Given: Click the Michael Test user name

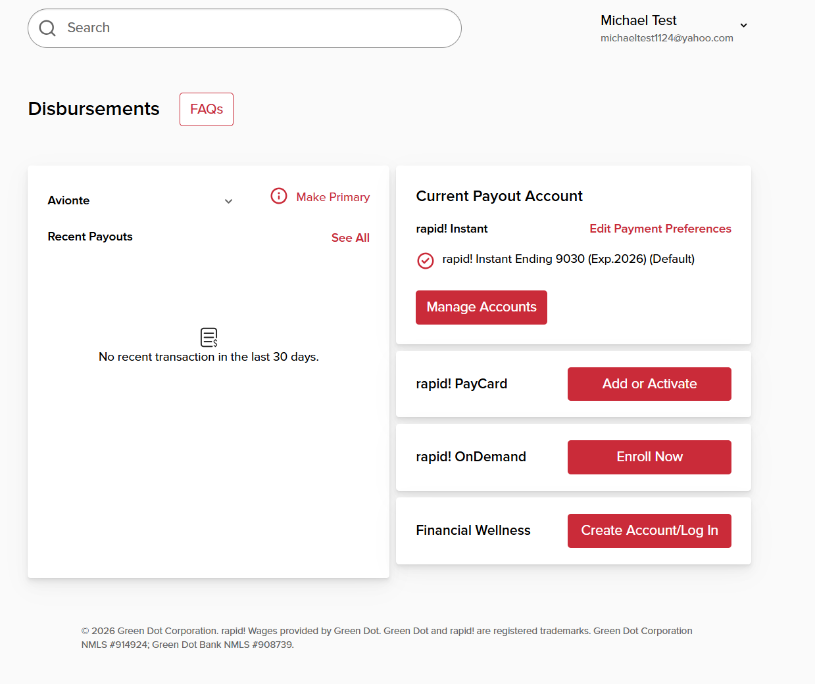Looking at the screenshot, I should click(x=639, y=20).
